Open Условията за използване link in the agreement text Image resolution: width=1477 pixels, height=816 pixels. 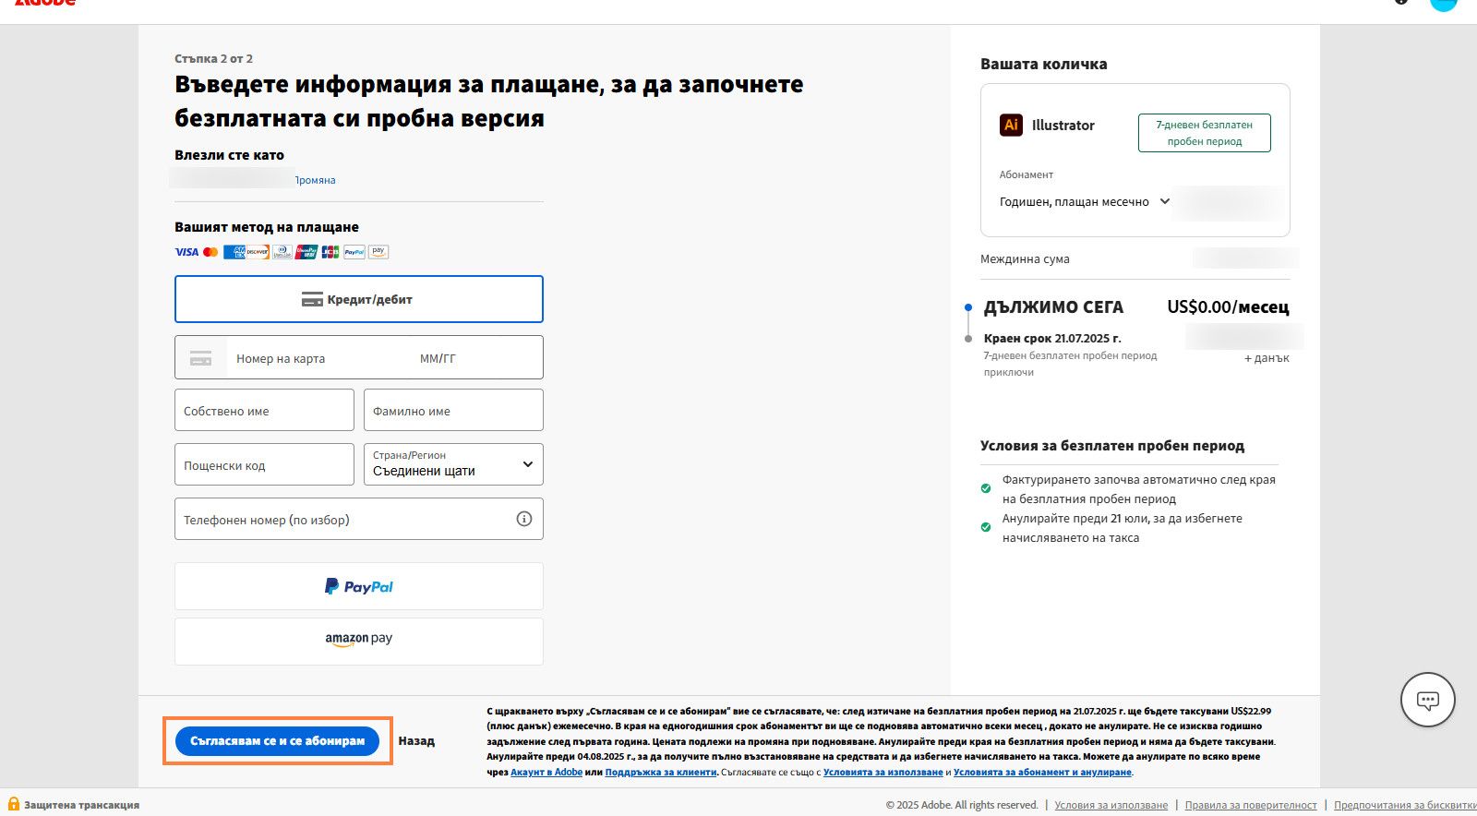pyautogui.click(x=883, y=772)
